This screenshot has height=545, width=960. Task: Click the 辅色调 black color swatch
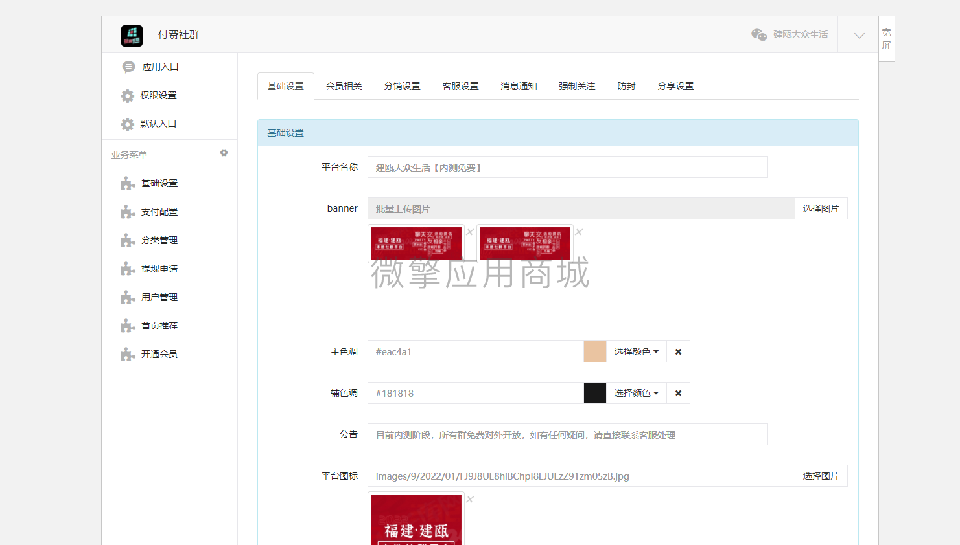click(x=595, y=393)
